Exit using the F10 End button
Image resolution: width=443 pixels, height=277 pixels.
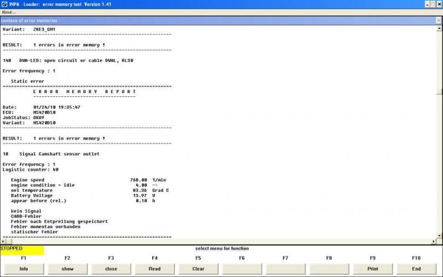click(416, 269)
